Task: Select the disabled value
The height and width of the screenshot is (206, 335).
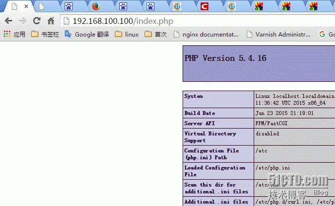Action: [x=267, y=133]
